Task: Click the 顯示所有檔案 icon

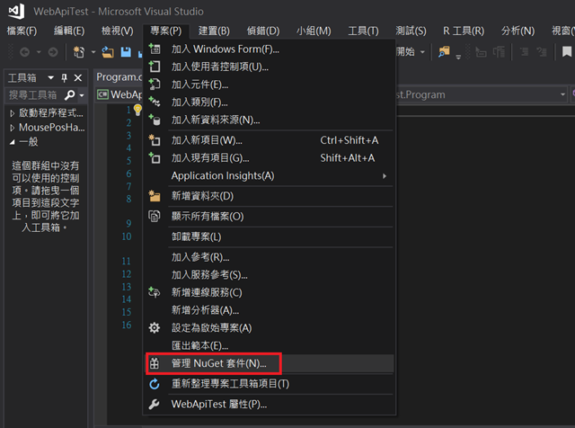Action: [155, 216]
